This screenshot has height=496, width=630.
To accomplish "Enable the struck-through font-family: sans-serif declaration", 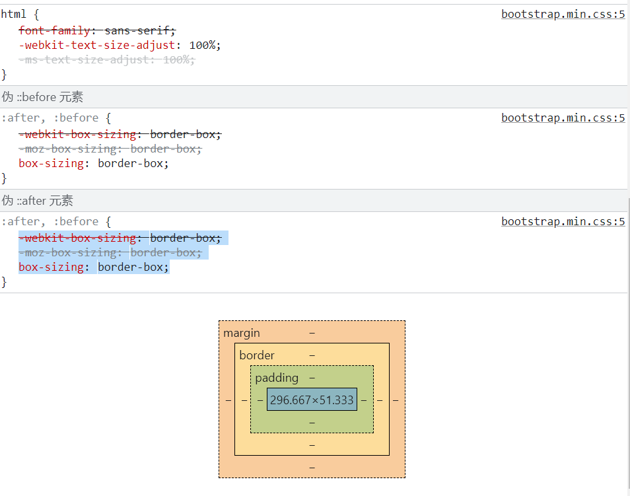I will pyautogui.click(x=96, y=30).
